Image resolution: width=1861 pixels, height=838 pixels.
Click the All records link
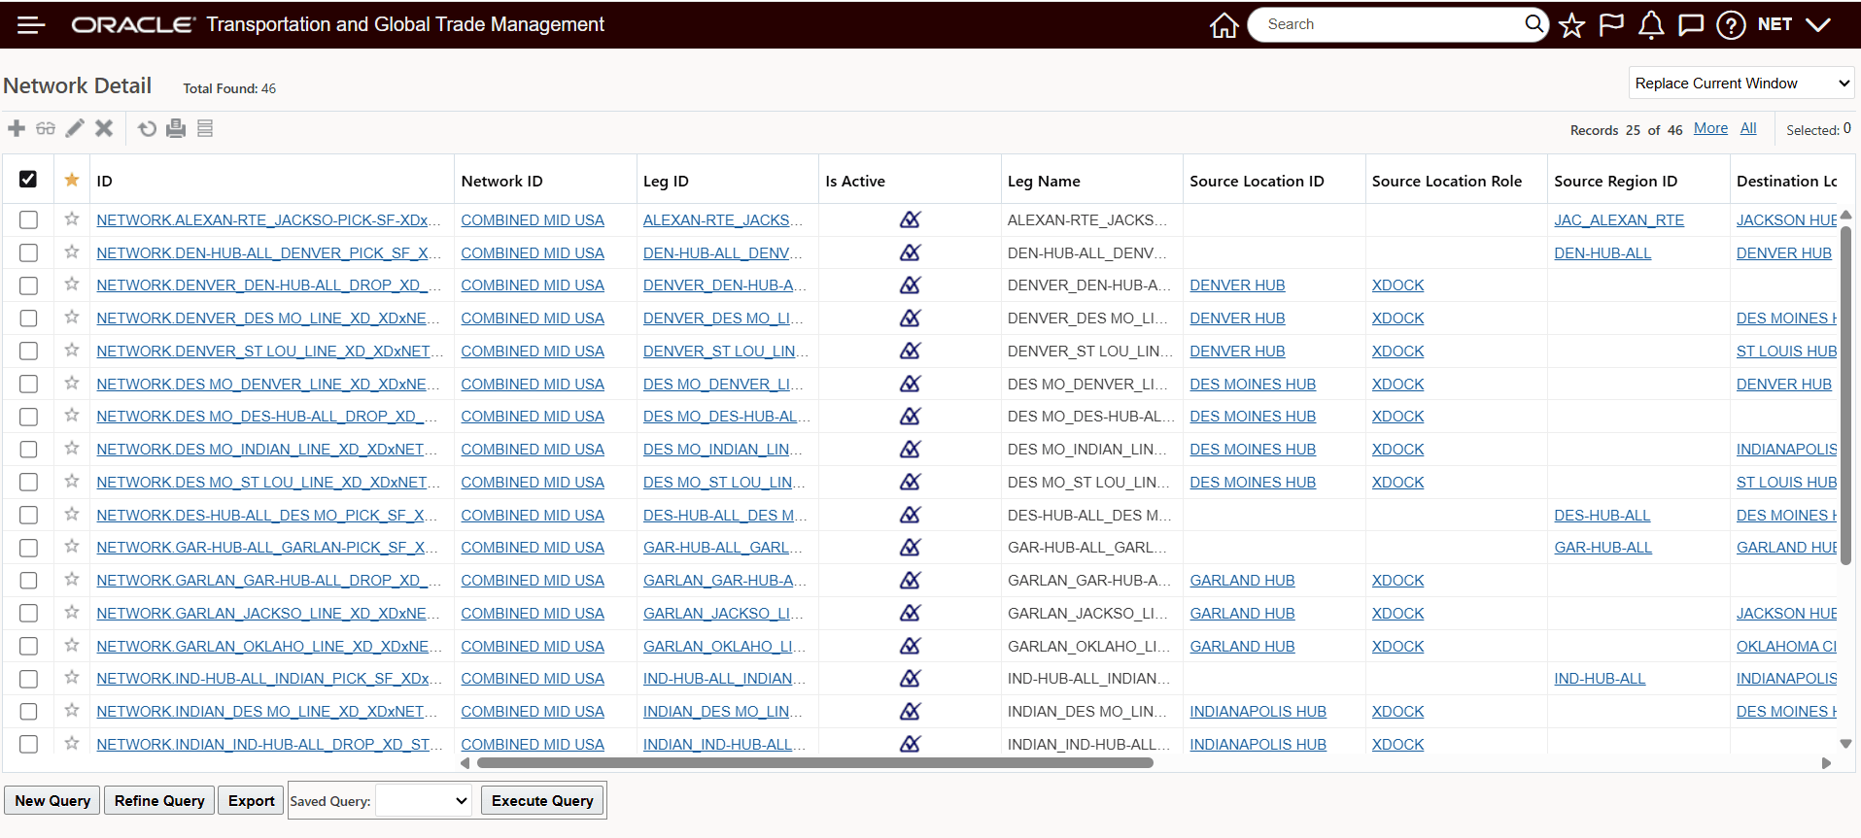click(1748, 128)
